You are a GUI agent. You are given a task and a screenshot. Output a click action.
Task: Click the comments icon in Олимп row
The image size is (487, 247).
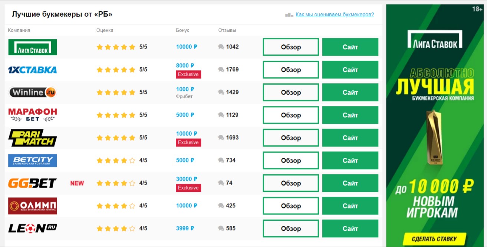[221, 206]
